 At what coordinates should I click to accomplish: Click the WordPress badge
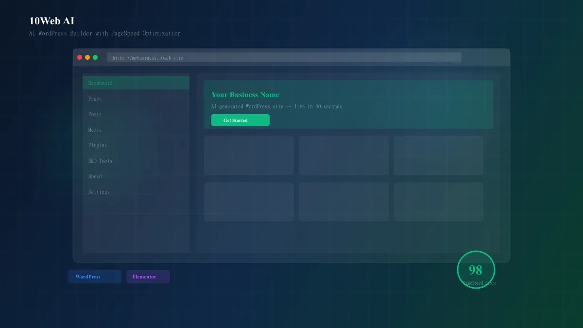tap(95, 276)
